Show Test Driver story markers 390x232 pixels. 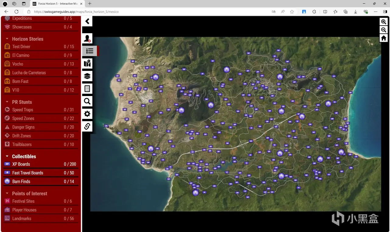pyautogui.click(x=41, y=47)
